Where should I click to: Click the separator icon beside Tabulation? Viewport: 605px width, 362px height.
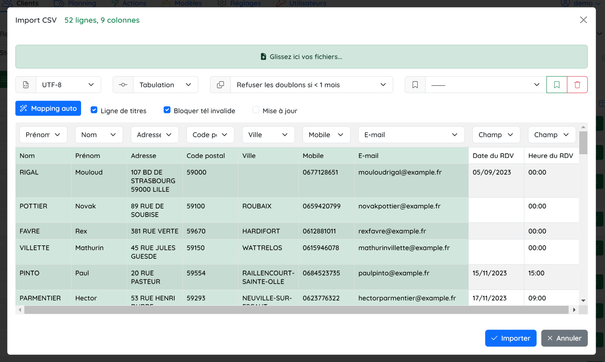123,85
